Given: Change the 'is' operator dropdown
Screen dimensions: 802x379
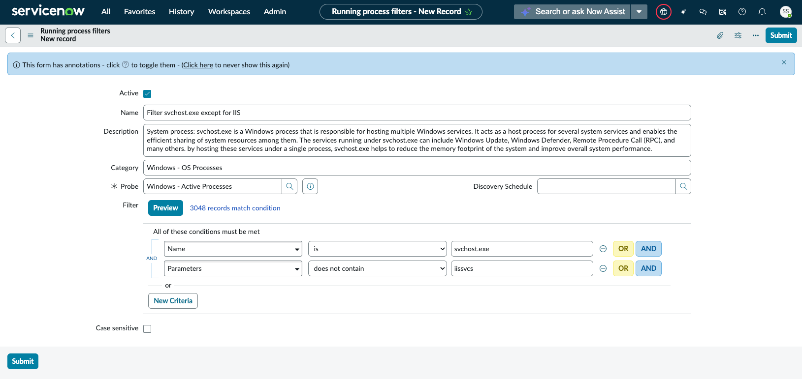Looking at the screenshot, I should click(x=378, y=249).
